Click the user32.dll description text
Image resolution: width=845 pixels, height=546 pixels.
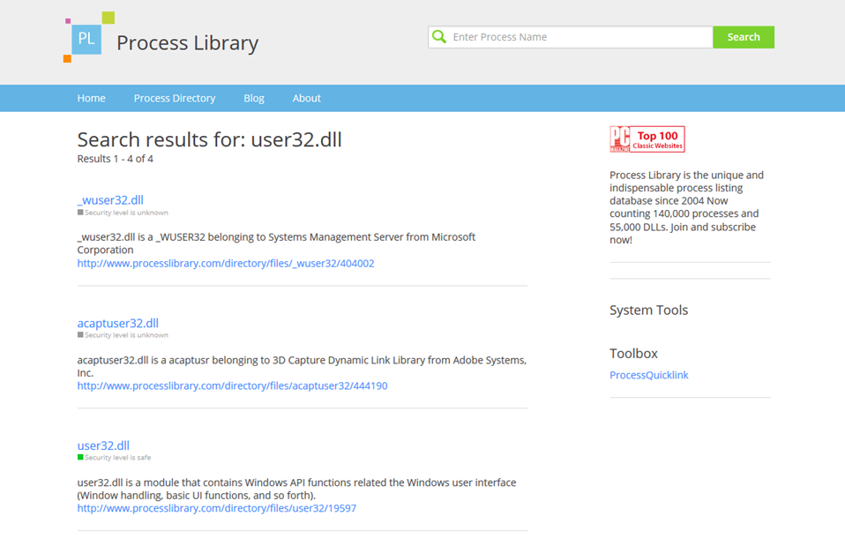297,489
